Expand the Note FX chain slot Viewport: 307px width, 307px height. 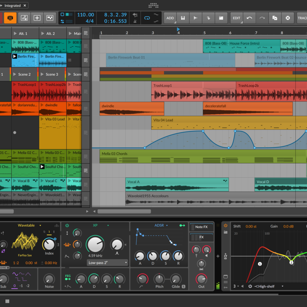click(201, 227)
